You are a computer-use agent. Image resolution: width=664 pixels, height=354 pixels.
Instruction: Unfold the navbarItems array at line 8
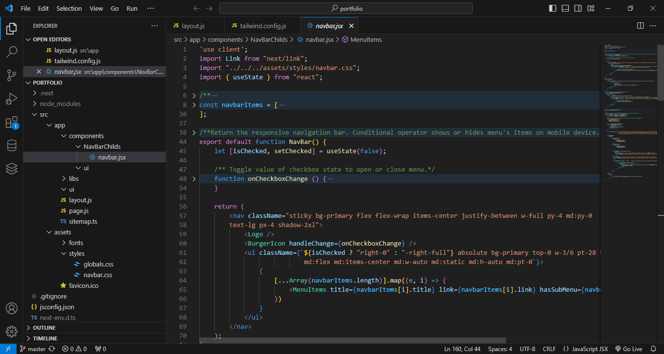pos(194,105)
